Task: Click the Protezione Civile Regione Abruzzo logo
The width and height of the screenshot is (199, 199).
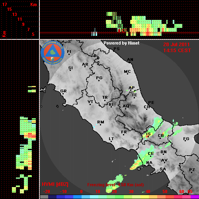Action: [53, 53]
